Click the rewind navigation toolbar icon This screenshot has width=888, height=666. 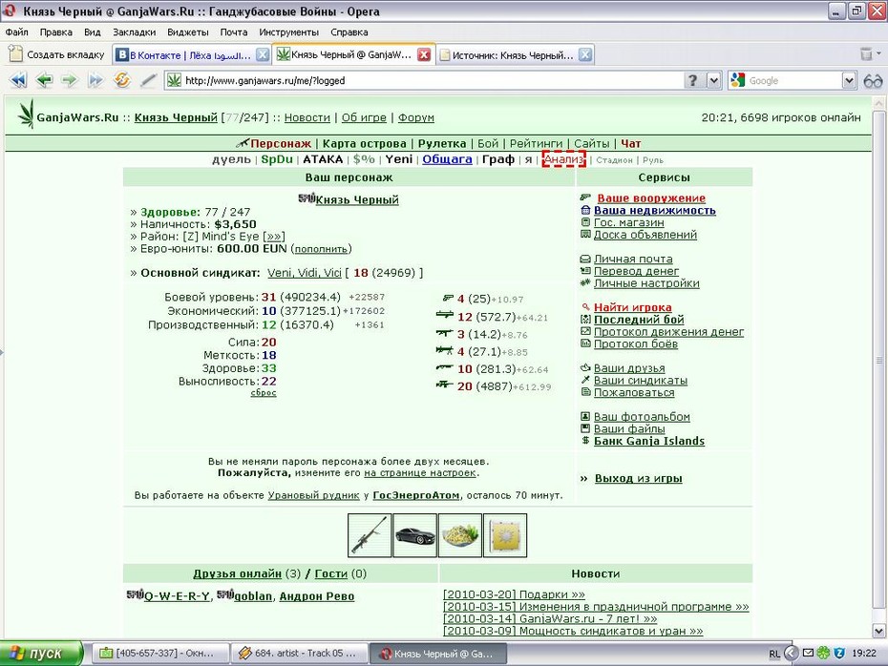tap(18, 80)
